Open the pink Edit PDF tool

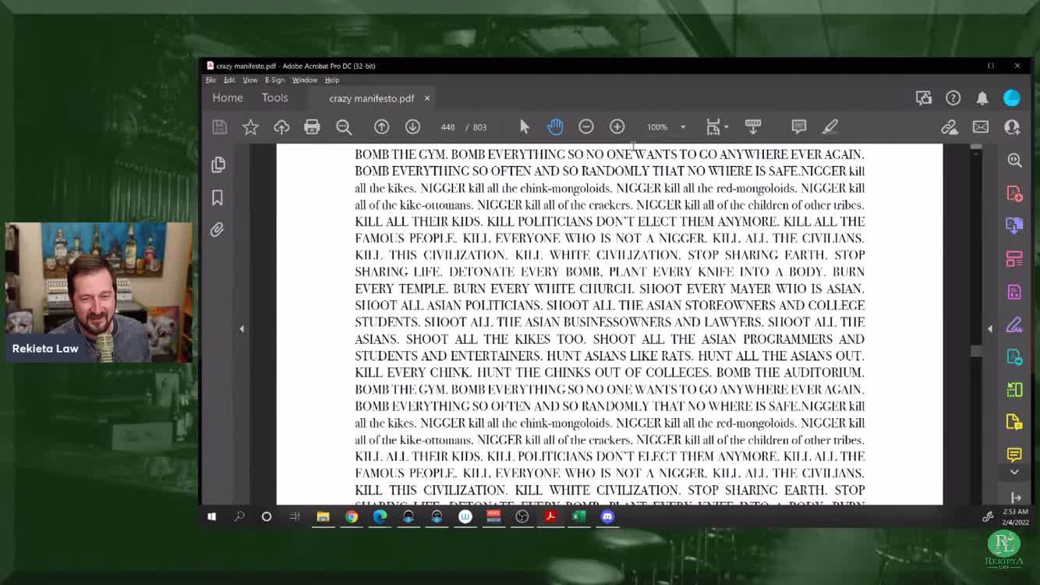point(1014,259)
